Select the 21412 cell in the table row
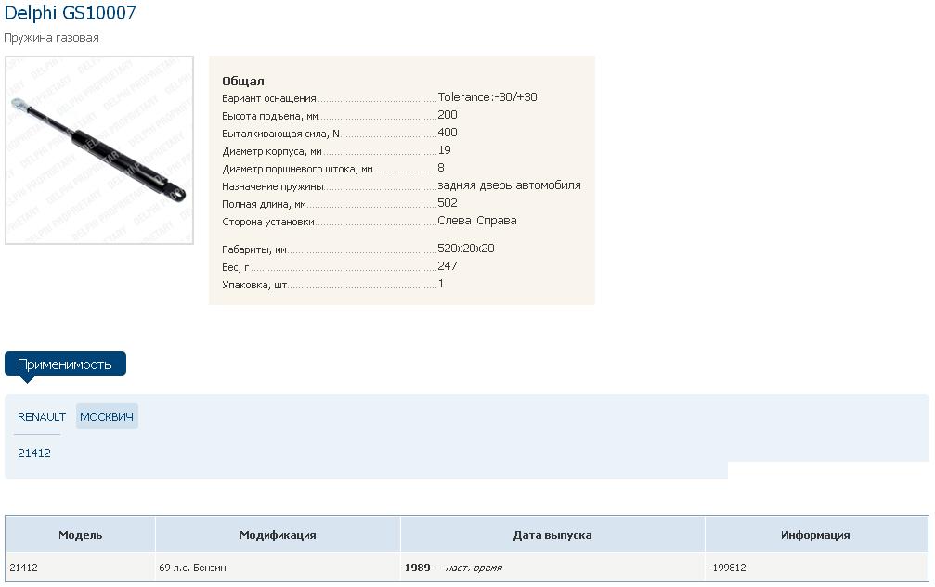935x587 pixels. tap(81, 568)
